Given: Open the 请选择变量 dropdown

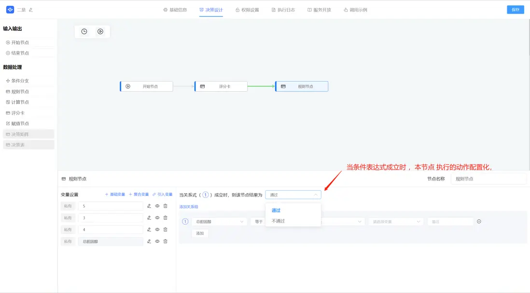Looking at the screenshot, I should click(396, 222).
